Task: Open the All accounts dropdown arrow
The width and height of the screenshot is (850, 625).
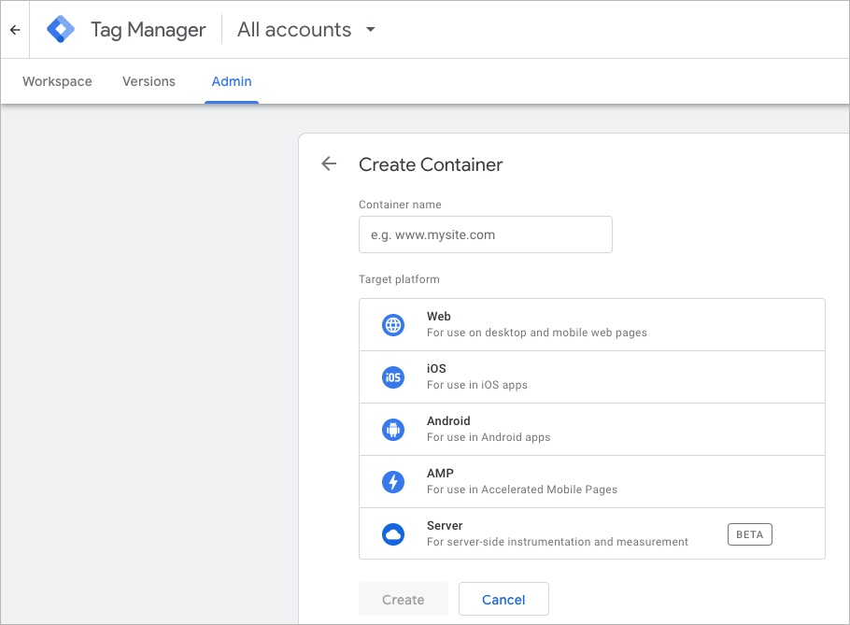Action: pos(370,29)
